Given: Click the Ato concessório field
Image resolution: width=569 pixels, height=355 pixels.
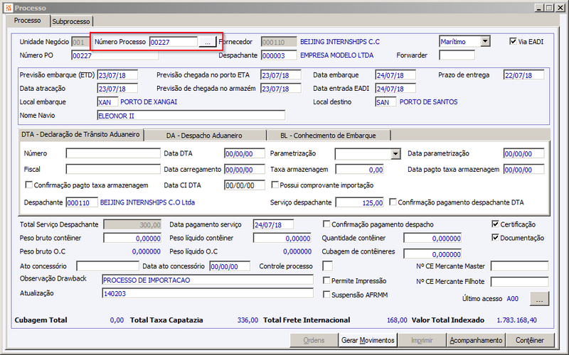Looking at the screenshot, I should point(108,266).
